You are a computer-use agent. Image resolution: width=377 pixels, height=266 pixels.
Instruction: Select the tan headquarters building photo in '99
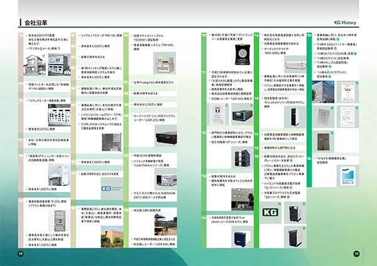coord(112,237)
